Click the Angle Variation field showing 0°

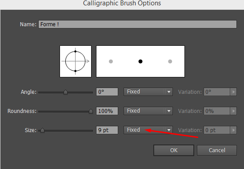click(217, 92)
